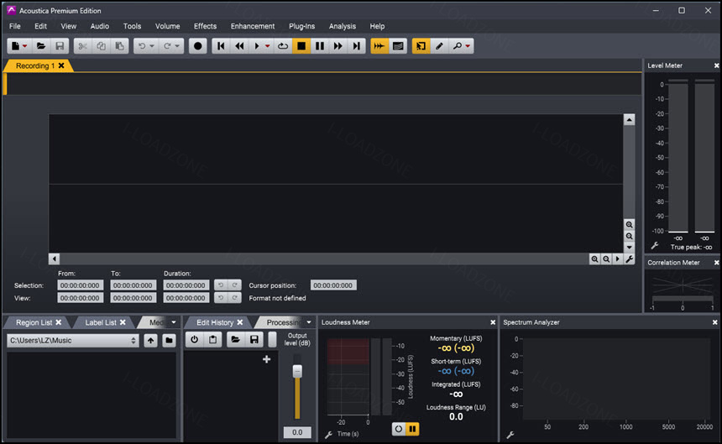This screenshot has width=722, height=444.
Task: Toggle loop playback mode
Action: point(283,46)
